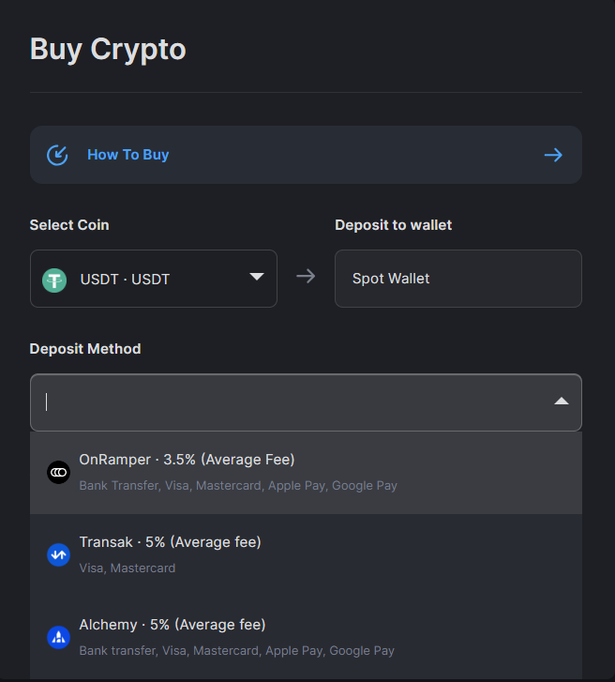Image resolution: width=615 pixels, height=682 pixels.
Task: Click the blue right arrow in How To Buy banner
Action: tap(553, 155)
